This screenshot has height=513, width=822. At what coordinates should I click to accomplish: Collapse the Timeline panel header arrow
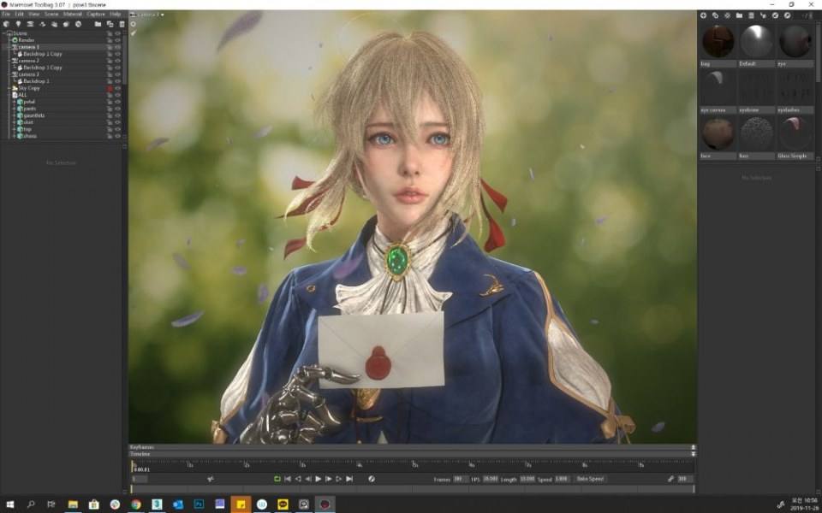pos(694,454)
